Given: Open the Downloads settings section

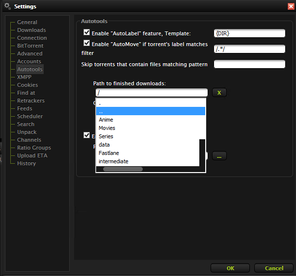Looking at the screenshot, I should 31,30.
